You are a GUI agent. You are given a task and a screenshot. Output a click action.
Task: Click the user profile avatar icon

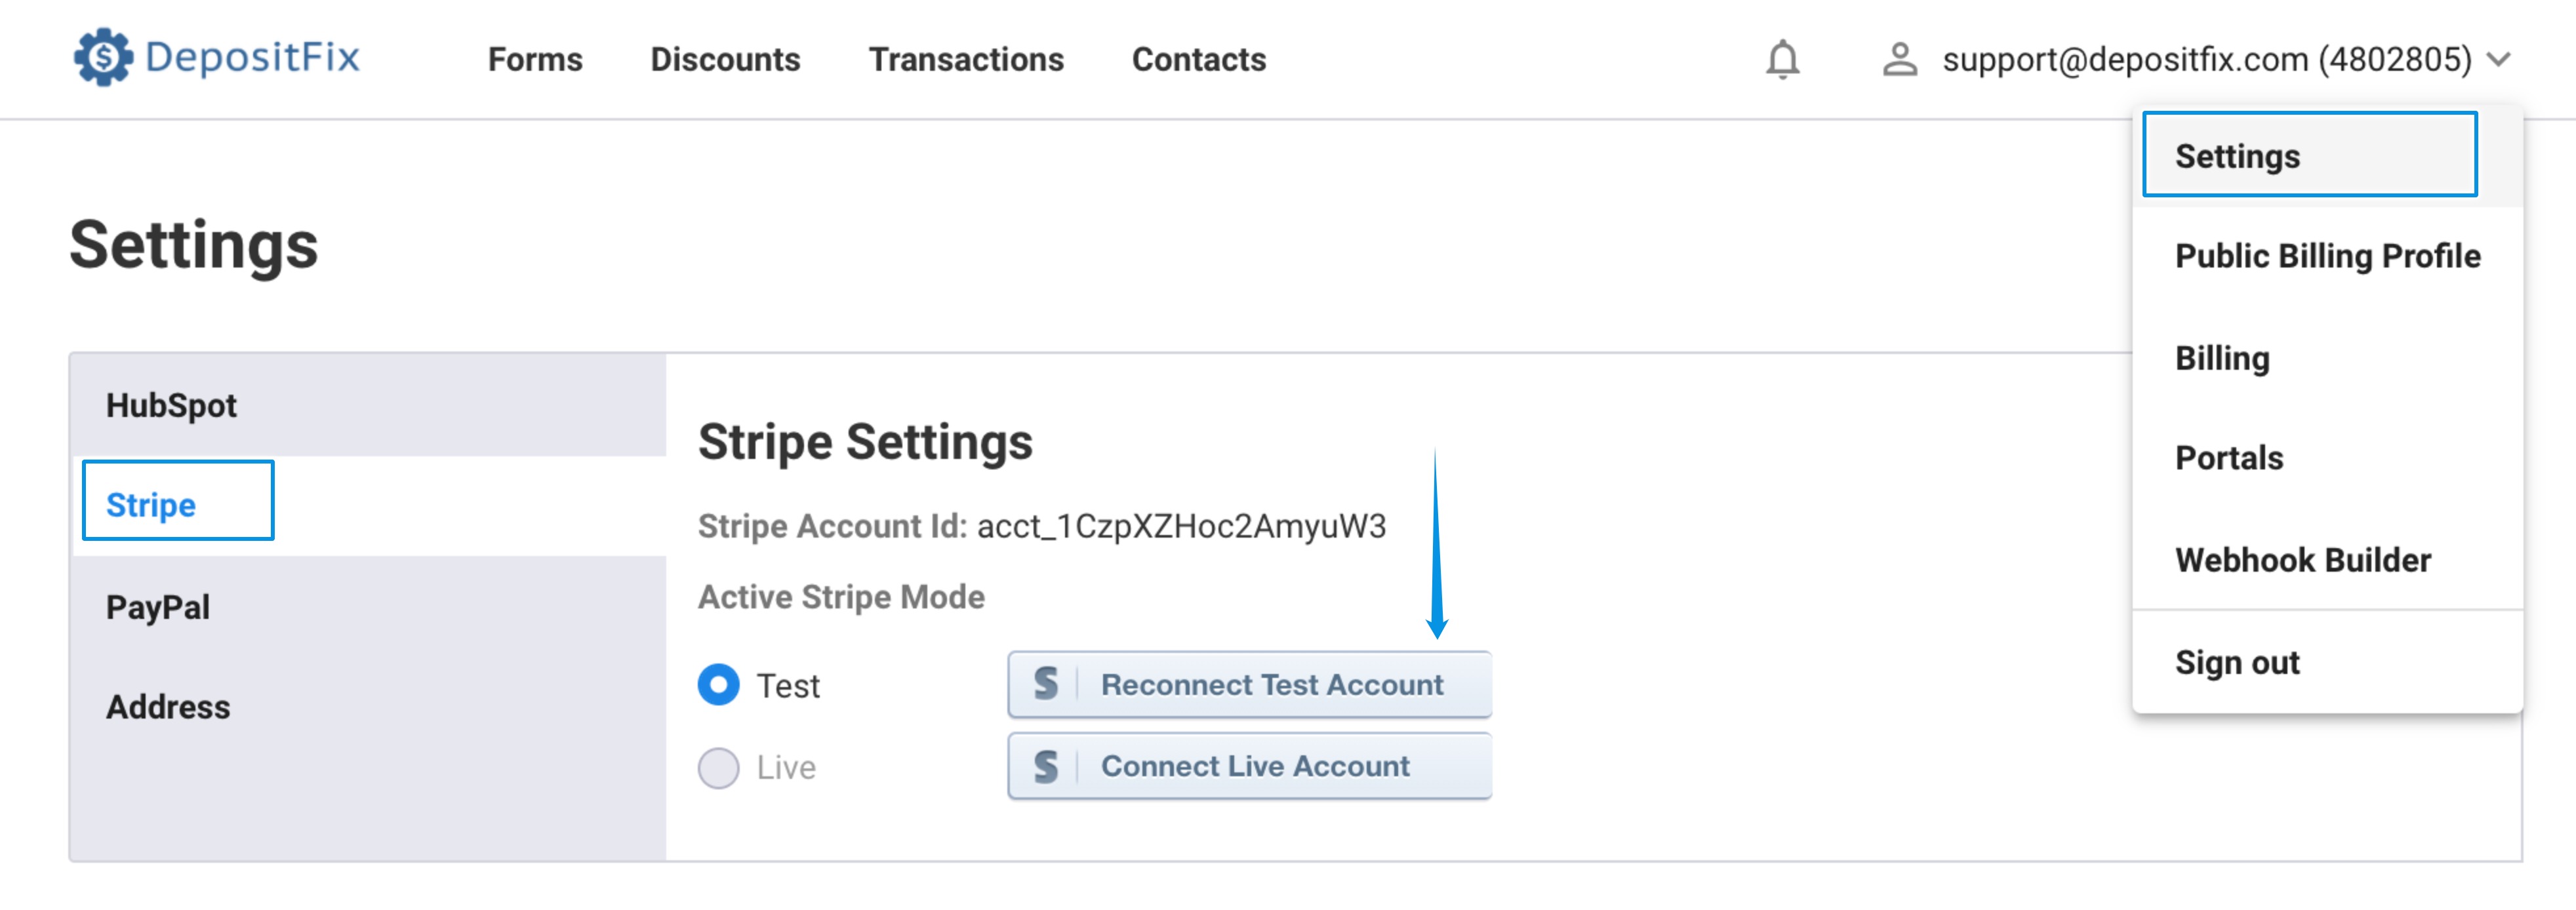(x=1899, y=59)
